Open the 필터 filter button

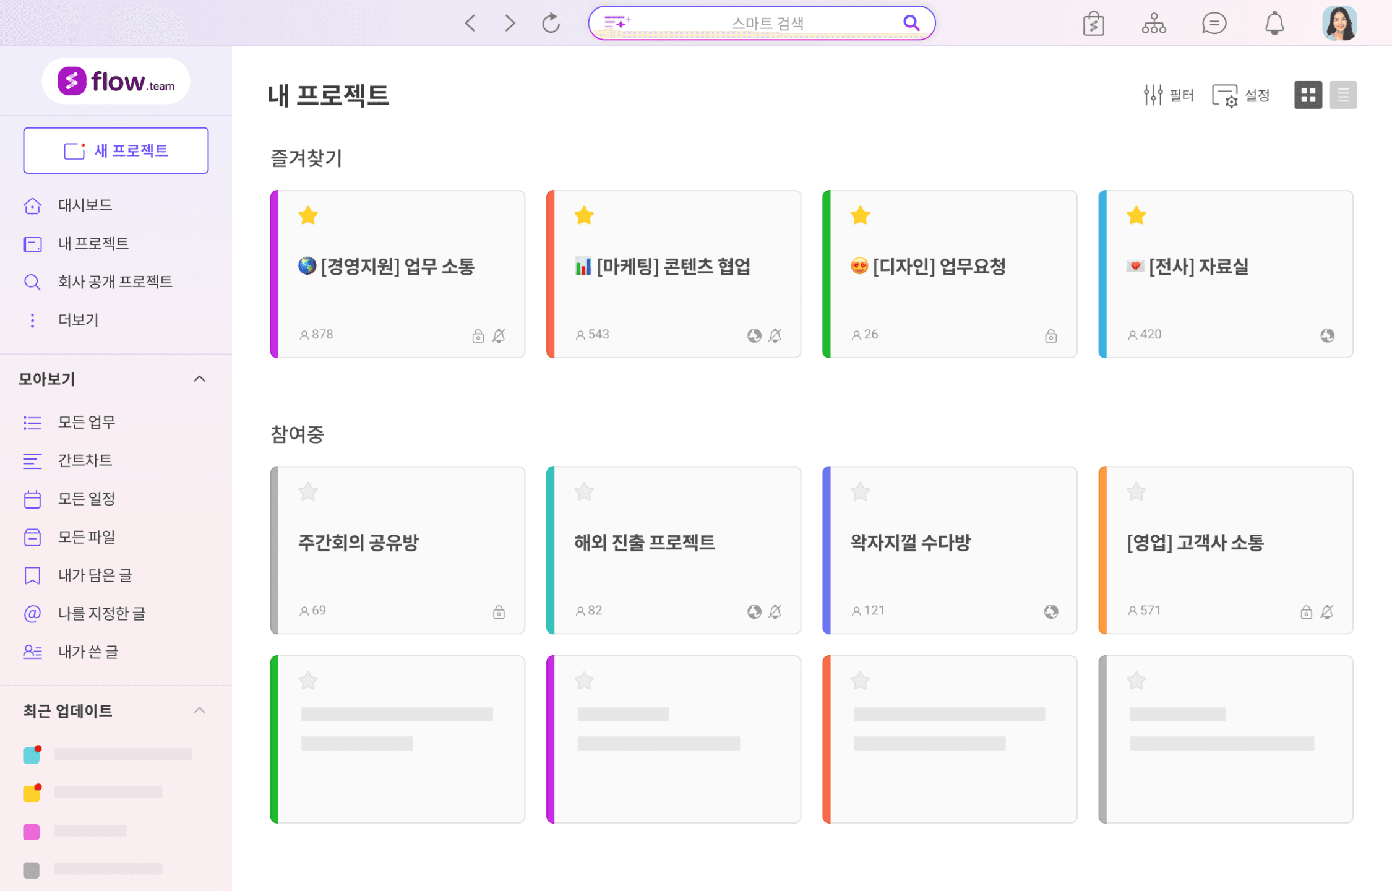tap(1168, 95)
